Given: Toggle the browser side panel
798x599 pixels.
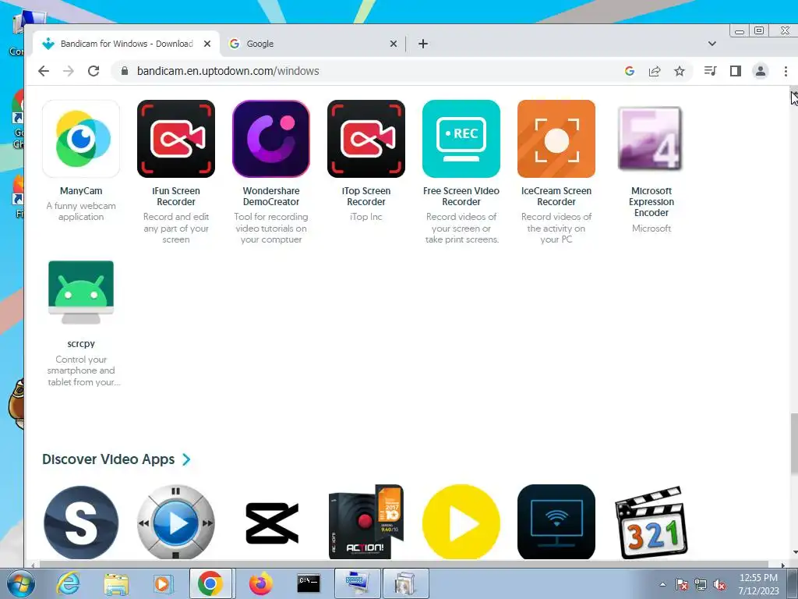Looking at the screenshot, I should click(736, 71).
